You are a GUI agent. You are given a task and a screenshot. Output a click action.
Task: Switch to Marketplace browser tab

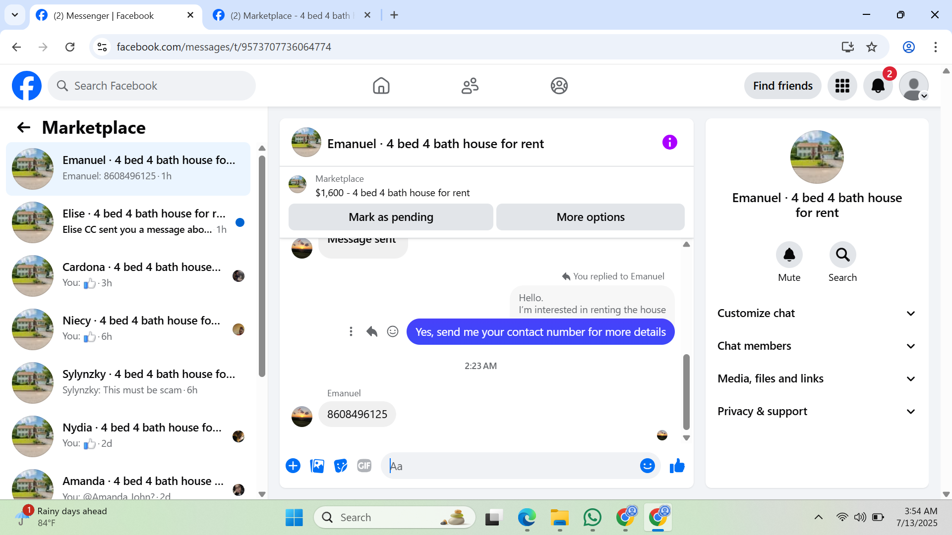pos(290,15)
